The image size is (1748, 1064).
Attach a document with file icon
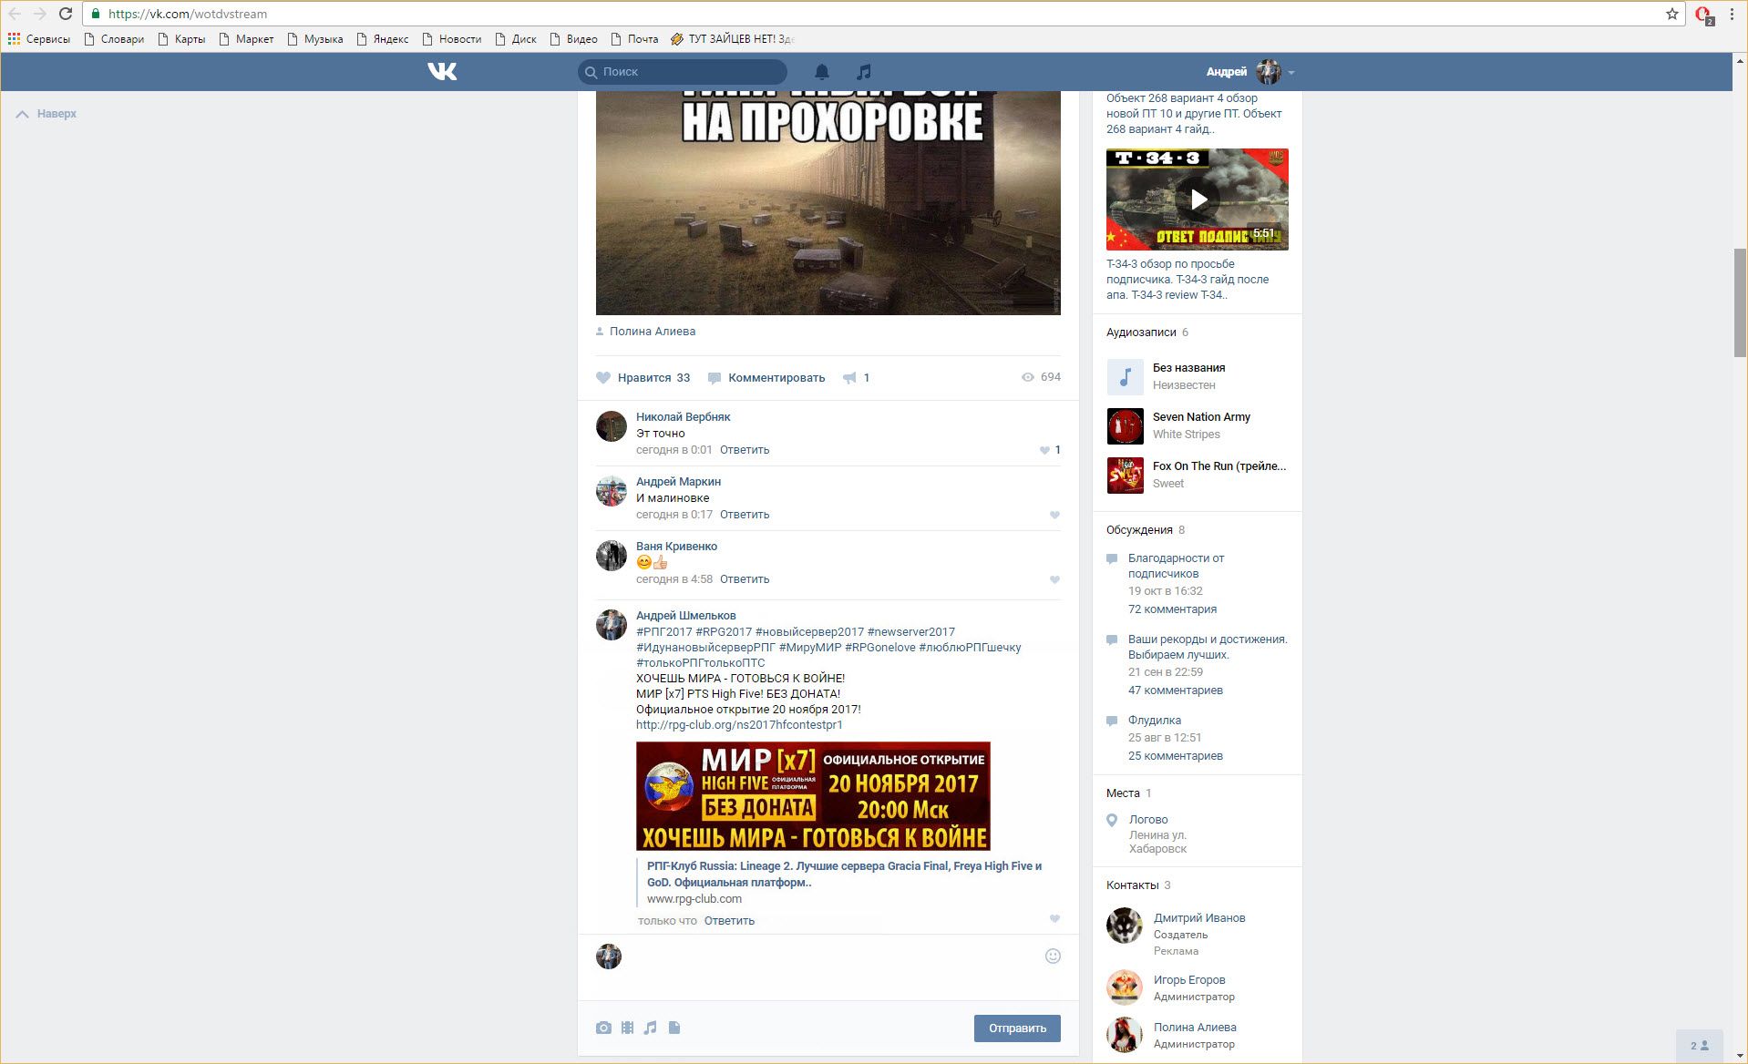[674, 1028]
